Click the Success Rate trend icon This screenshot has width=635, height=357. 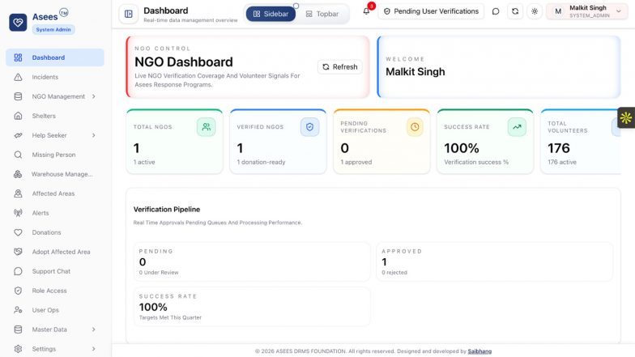pyautogui.click(x=517, y=126)
